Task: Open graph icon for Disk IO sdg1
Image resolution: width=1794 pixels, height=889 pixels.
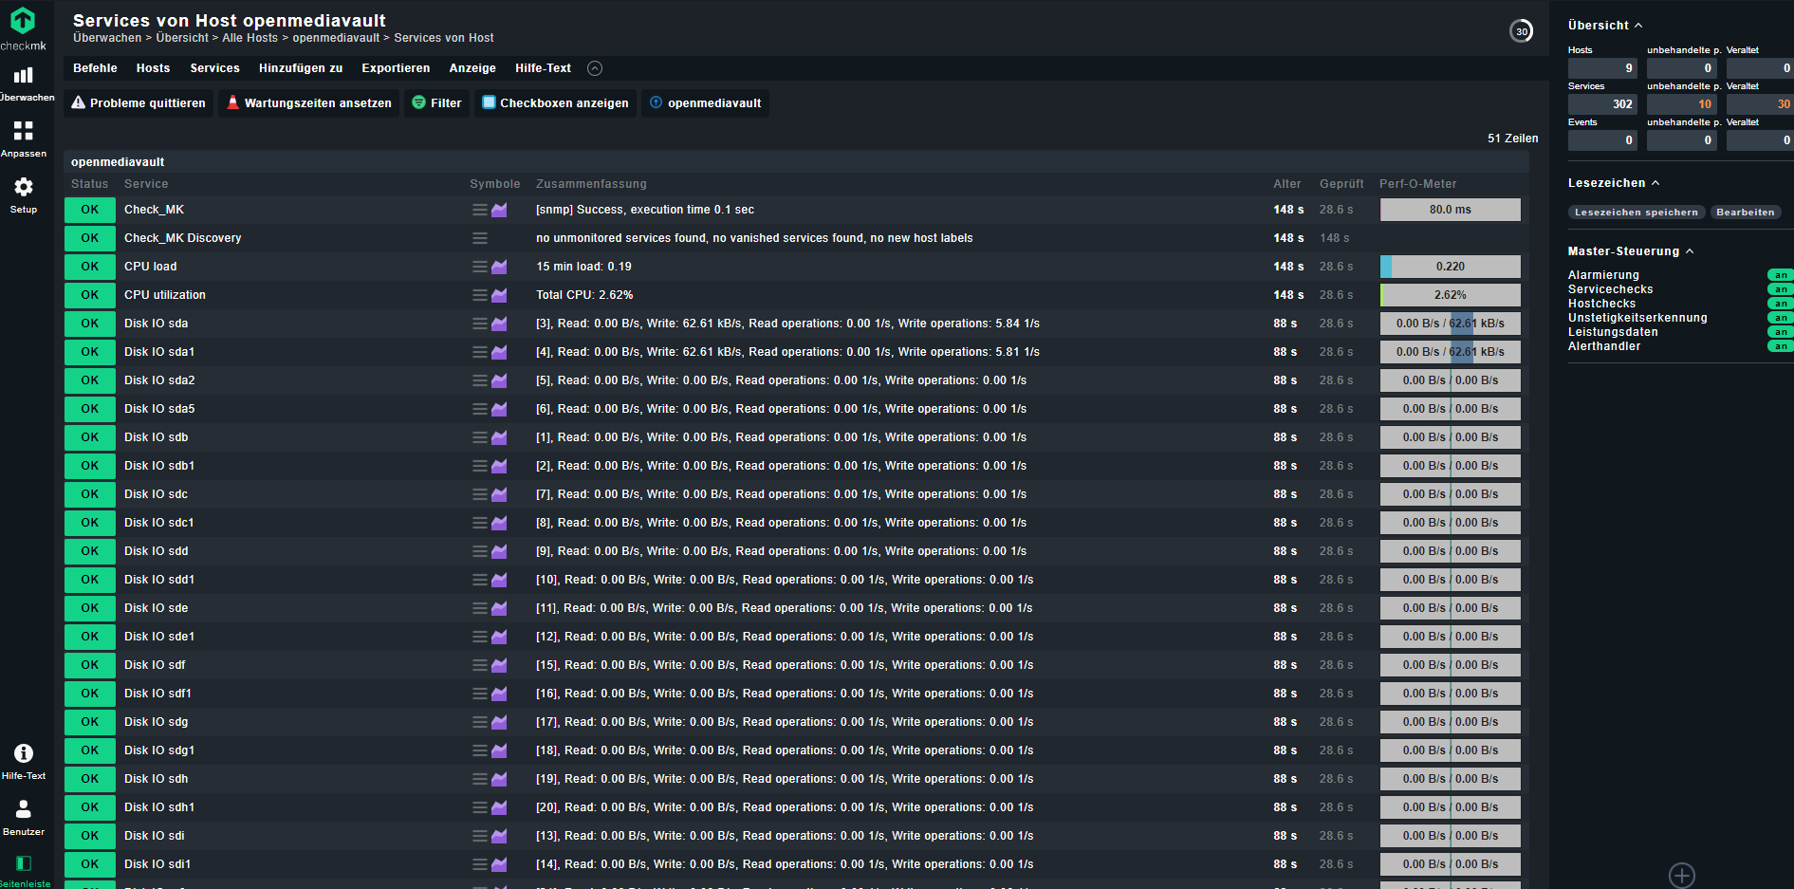Action: coord(499,750)
